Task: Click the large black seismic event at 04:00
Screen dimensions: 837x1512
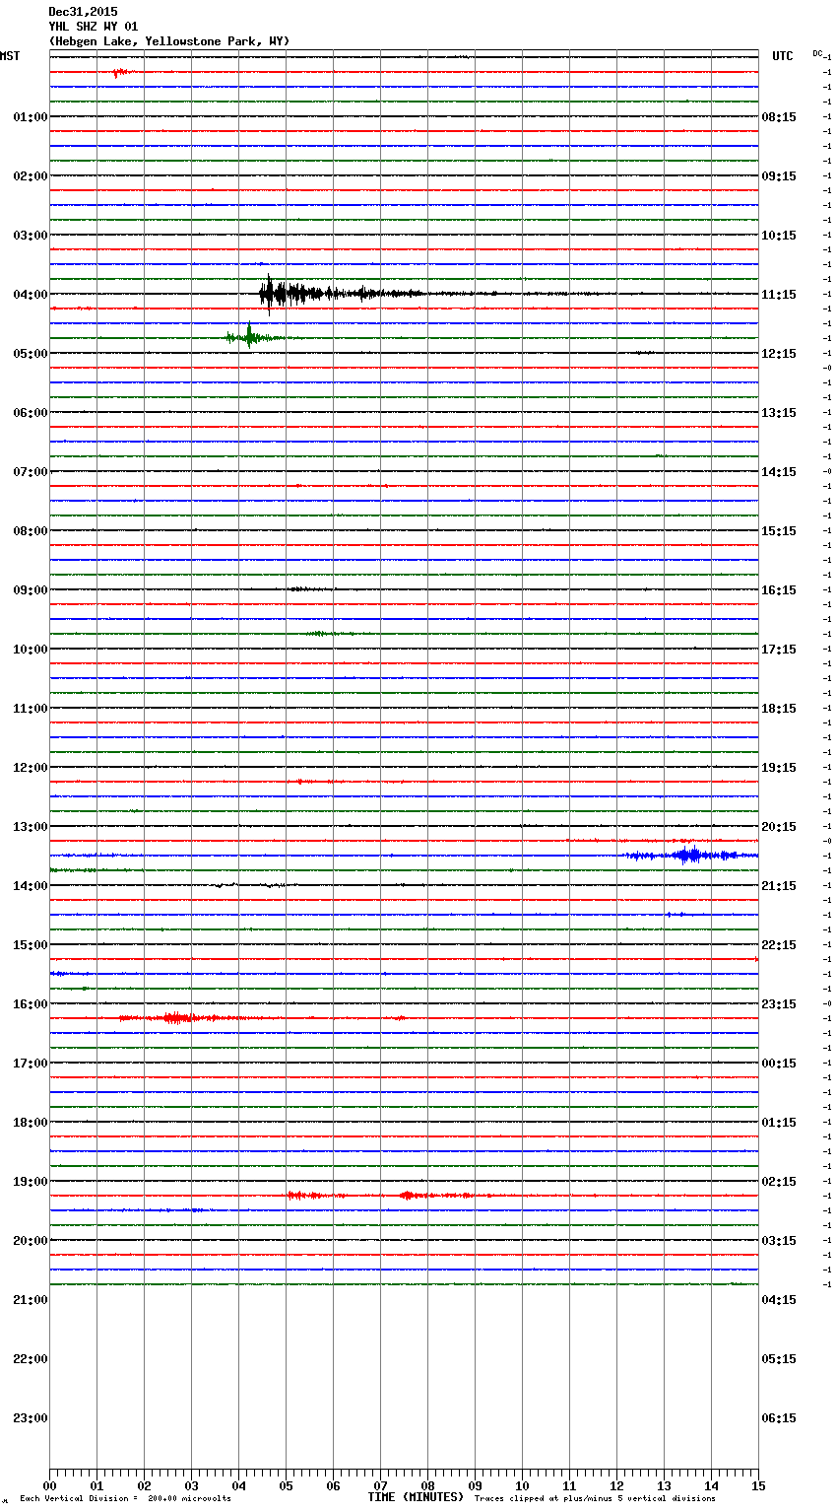Action: click(340, 293)
